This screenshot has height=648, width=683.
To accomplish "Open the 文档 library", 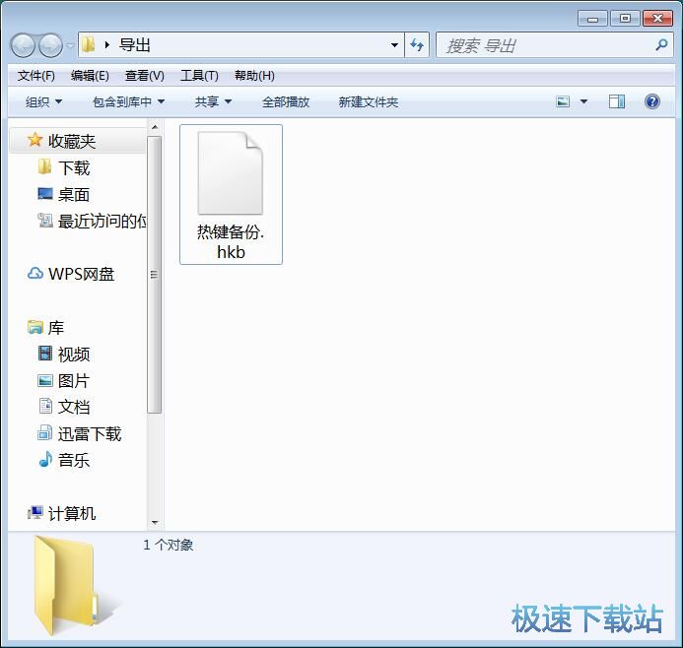I will [74, 408].
